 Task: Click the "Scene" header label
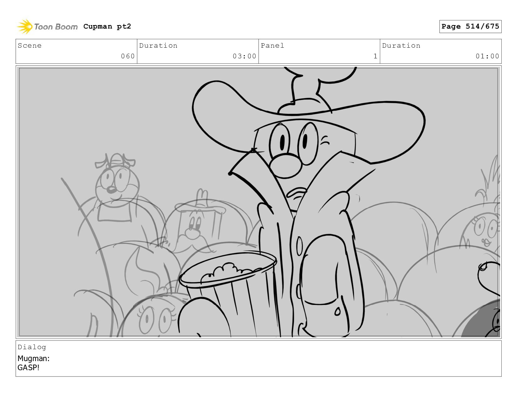pyautogui.click(x=30, y=45)
